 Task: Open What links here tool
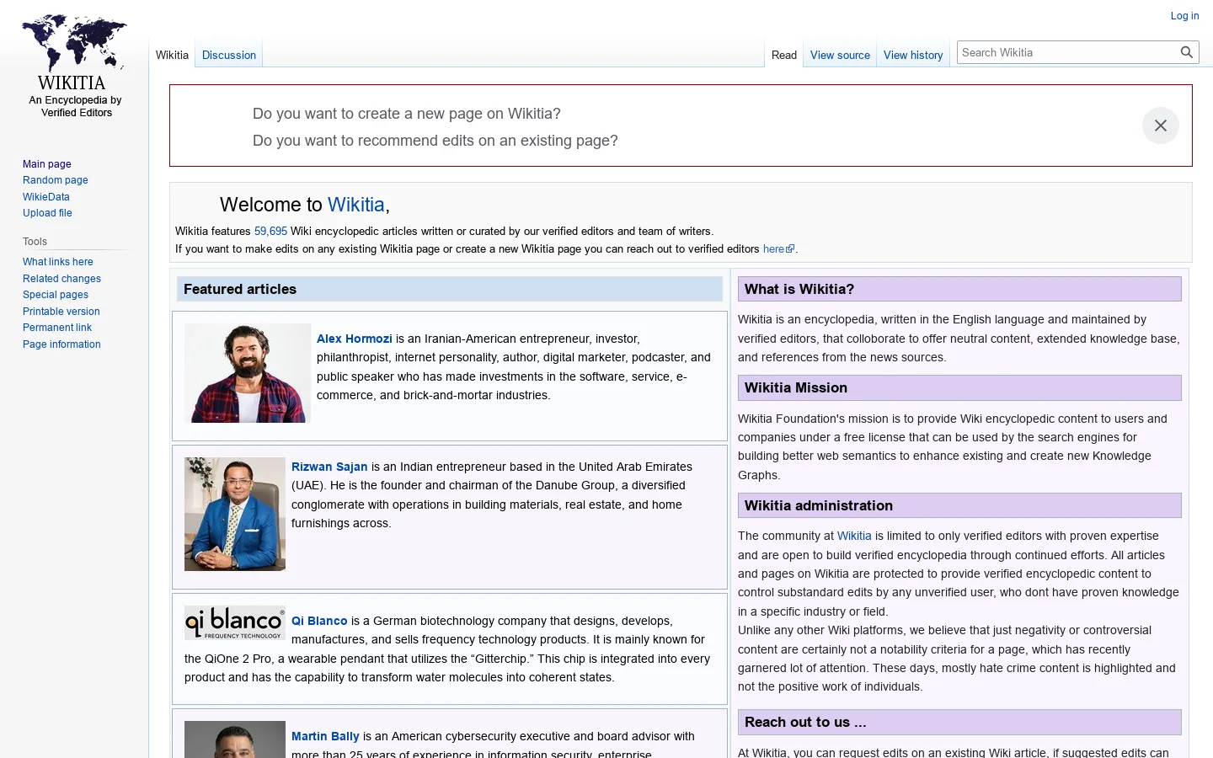tap(58, 262)
